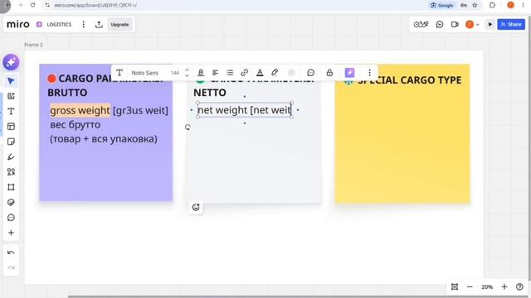The height and width of the screenshot is (298, 531).
Task: Click the add reaction emoji button
Action: pos(196,208)
